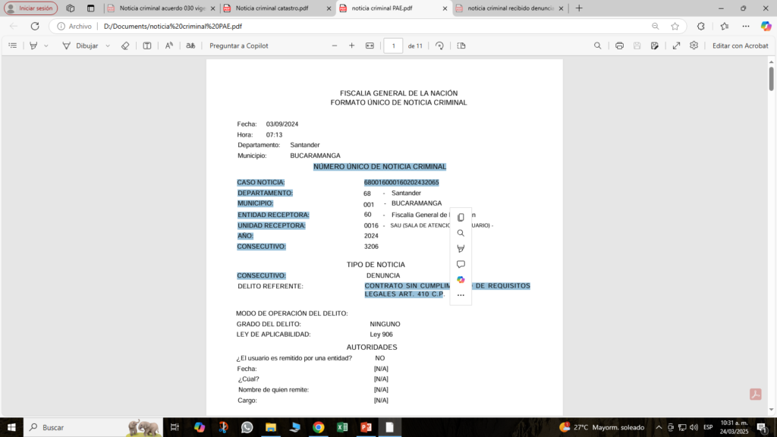Image resolution: width=777 pixels, height=437 pixels.
Task: Open browser workspaces icon
Action: [x=71, y=8]
